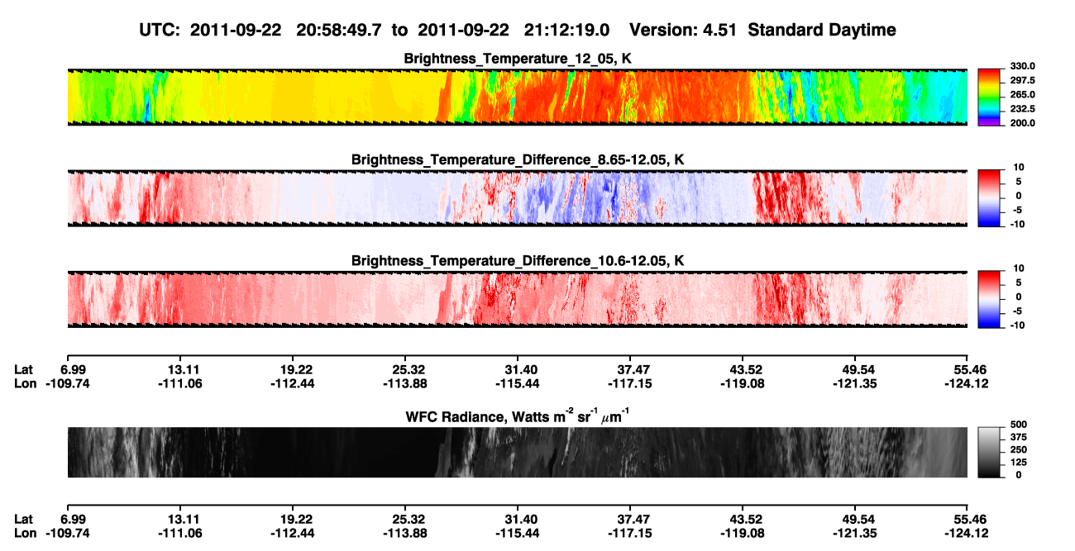Click the upper axis Lat label
Image resolution: width=1075 pixels, height=551 pixels.
pyautogui.click(x=25, y=368)
